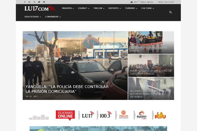Expand the Trelew menu chevron

(104, 9)
